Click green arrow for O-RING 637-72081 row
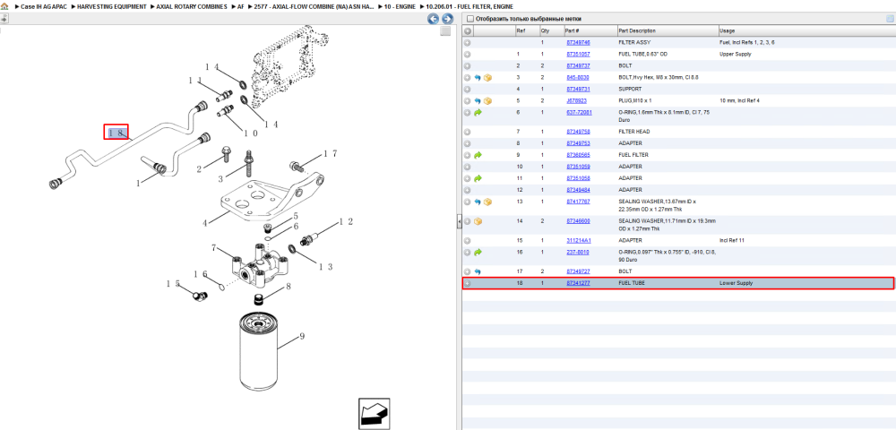 pos(478,113)
